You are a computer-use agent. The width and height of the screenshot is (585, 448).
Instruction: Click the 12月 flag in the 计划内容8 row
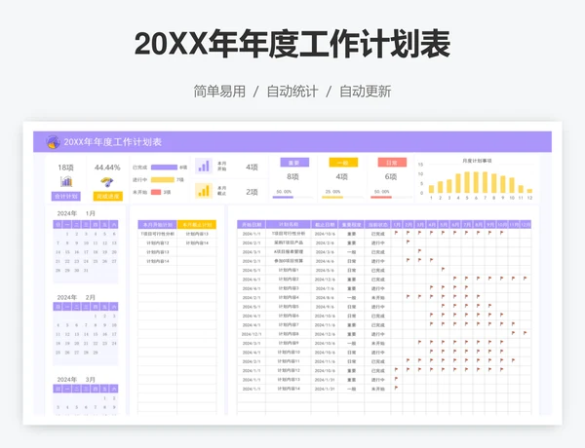pos(525,333)
